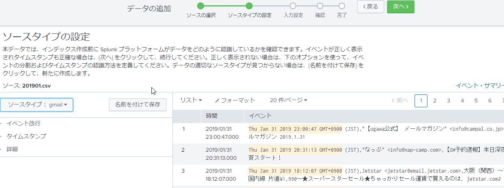The image size is (504, 188).
Task: Click the ソースタイプの設定 step circle
Action: click(249, 6)
